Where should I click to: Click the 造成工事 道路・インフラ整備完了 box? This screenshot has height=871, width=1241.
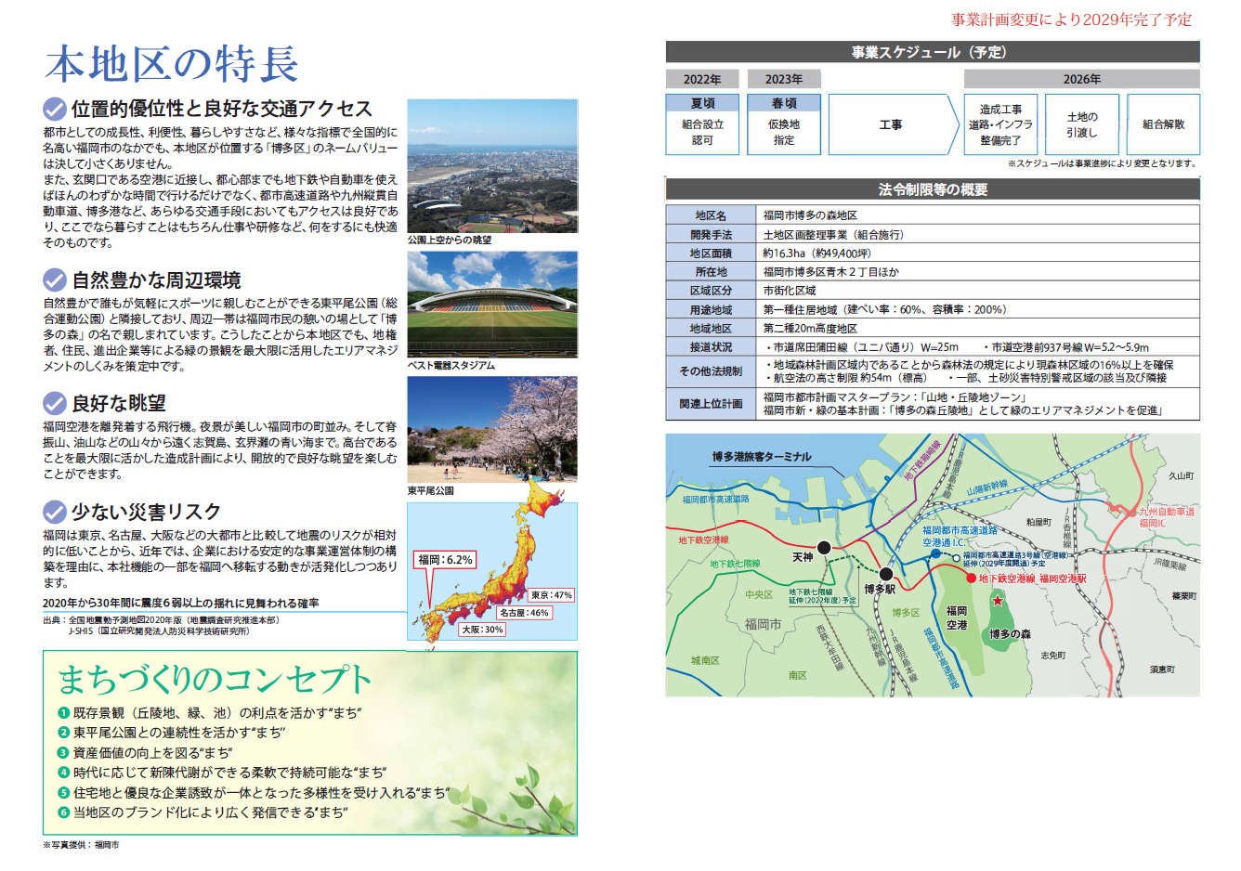tap(1000, 124)
